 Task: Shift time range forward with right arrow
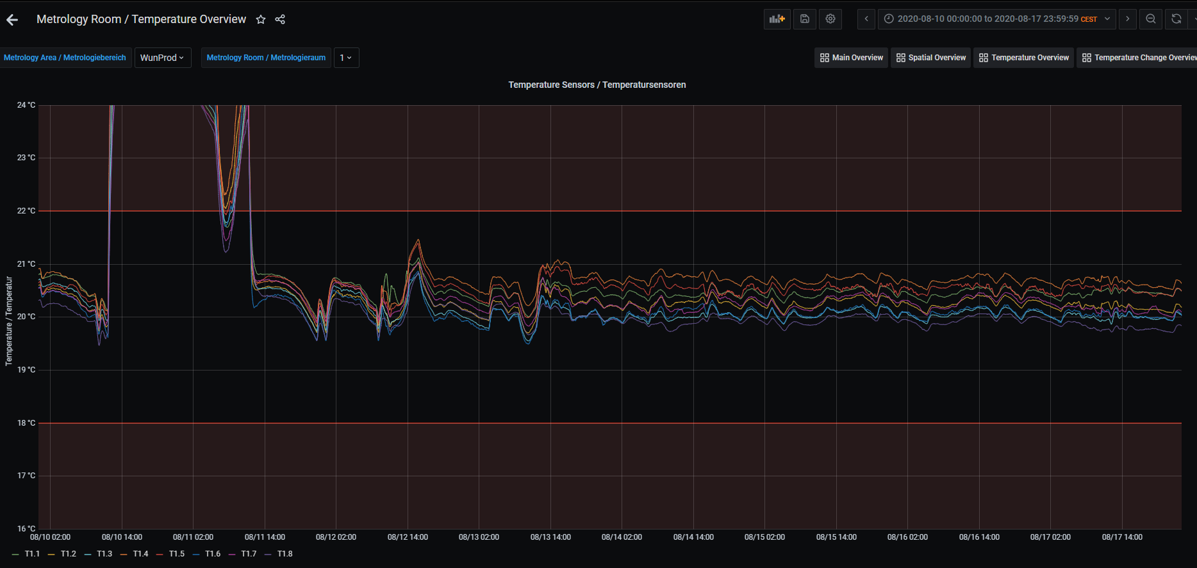(1128, 19)
